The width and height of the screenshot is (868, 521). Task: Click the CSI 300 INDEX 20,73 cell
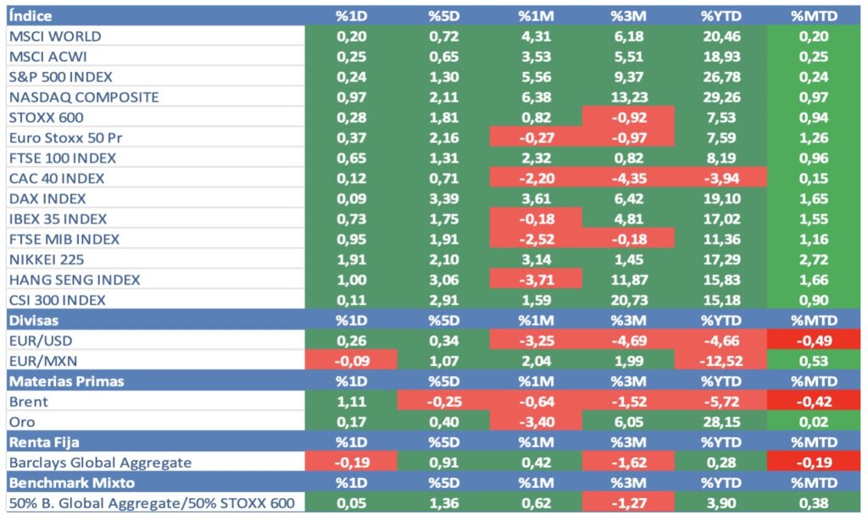627,300
